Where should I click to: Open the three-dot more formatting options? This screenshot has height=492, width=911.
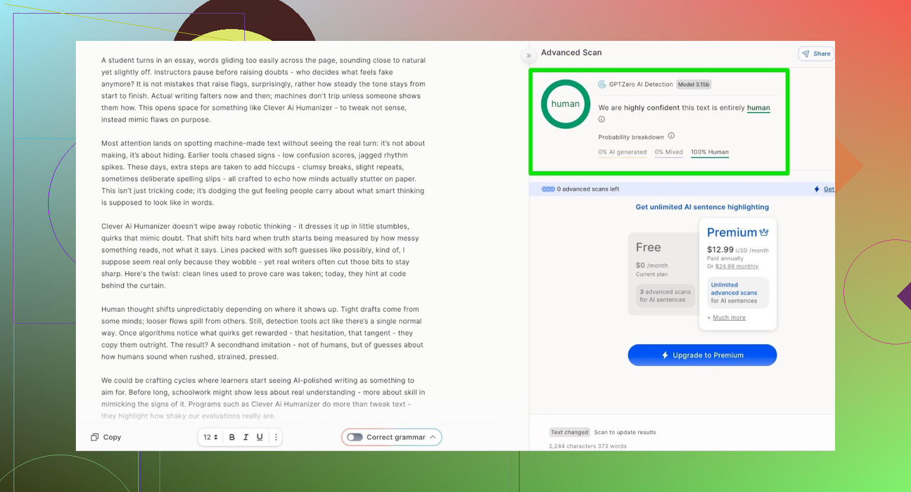point(276,437)
